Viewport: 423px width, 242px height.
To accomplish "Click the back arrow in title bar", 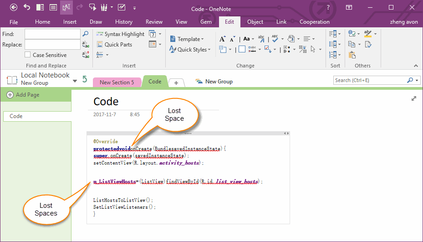I will pyautogui.click(x=14, y=7).
